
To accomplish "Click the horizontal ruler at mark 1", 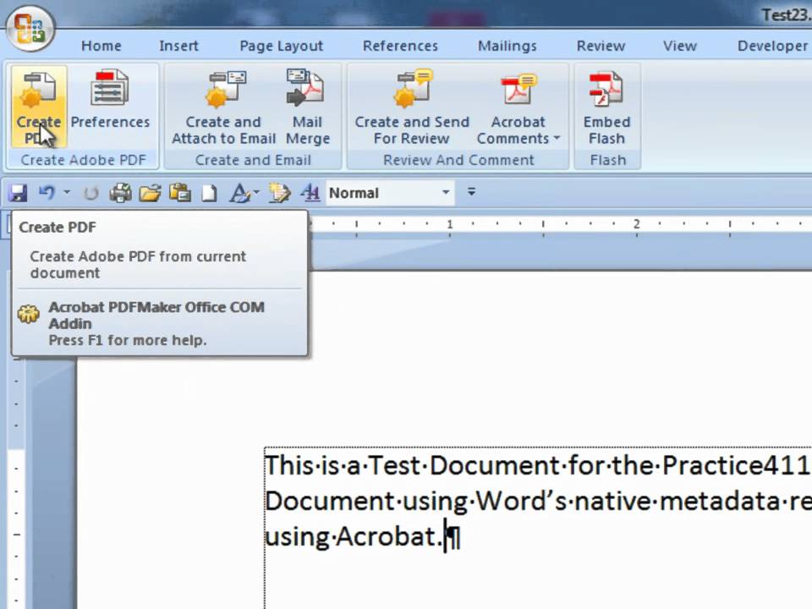I will click(x=450, y=225).
